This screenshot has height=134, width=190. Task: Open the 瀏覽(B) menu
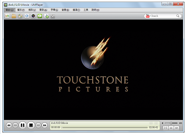(66, 10)
